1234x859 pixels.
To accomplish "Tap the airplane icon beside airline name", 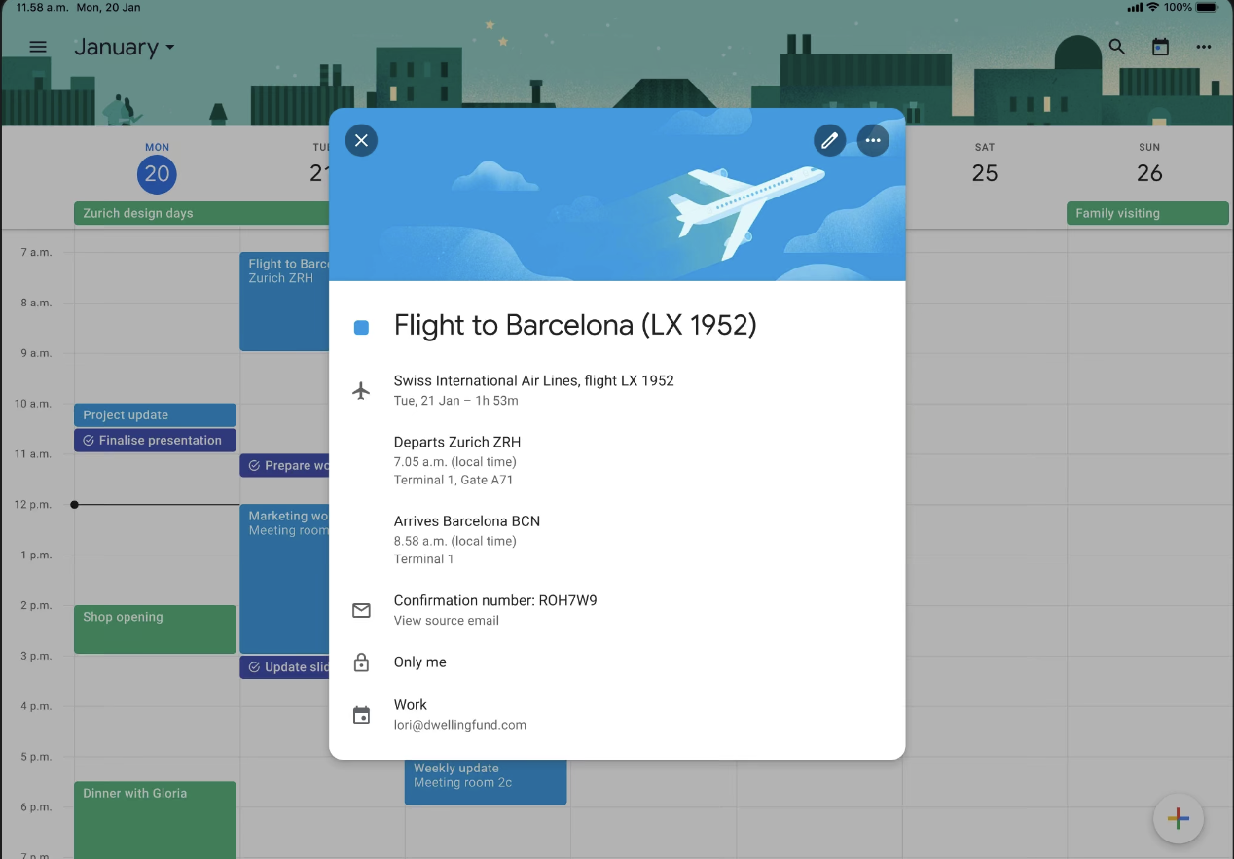I will [x=361, y=390].
